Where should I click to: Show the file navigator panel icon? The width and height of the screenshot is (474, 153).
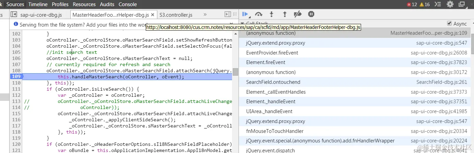coord(14,14)
